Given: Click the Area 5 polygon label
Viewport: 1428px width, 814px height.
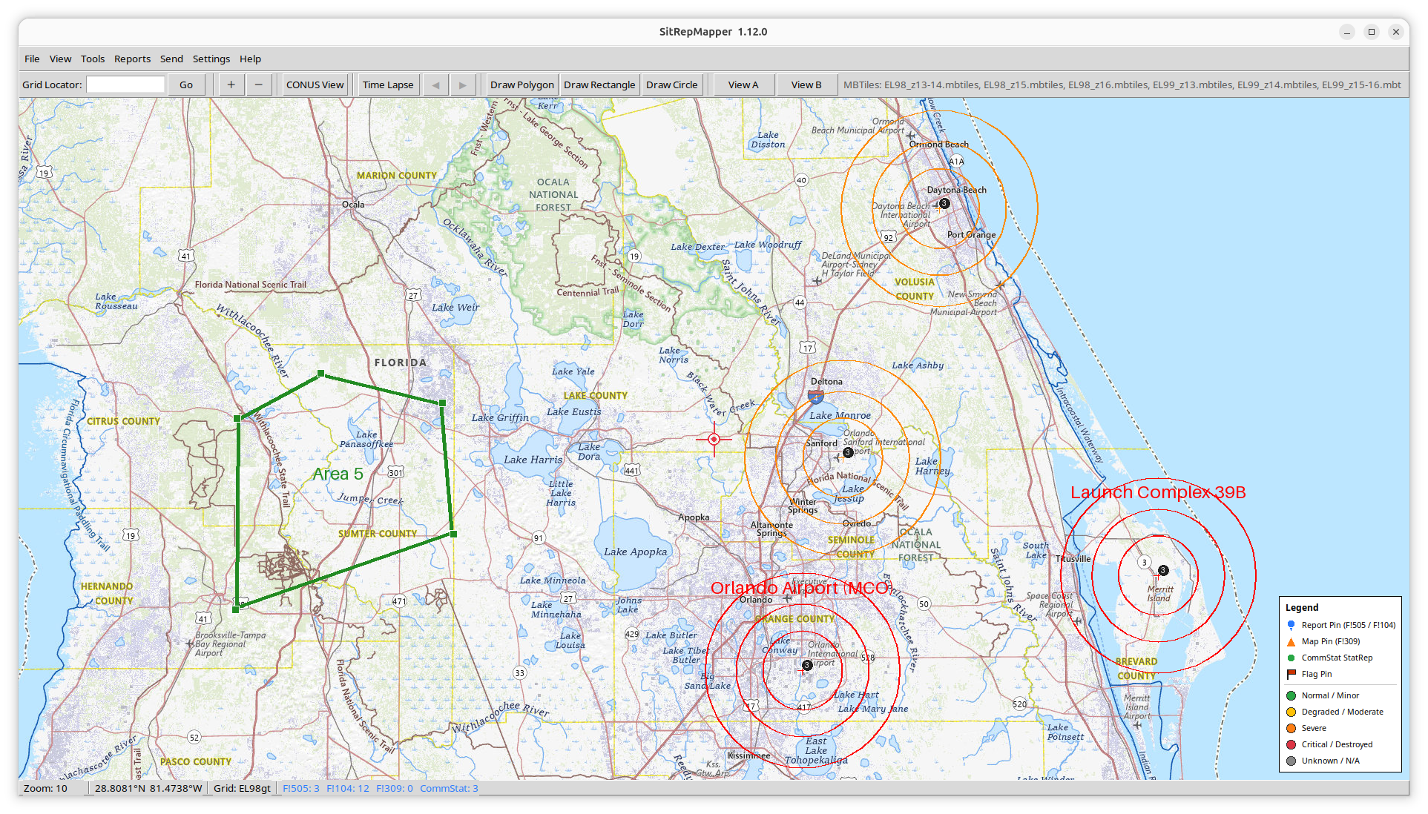Looking at the screenshot, I should pos(338,474).
